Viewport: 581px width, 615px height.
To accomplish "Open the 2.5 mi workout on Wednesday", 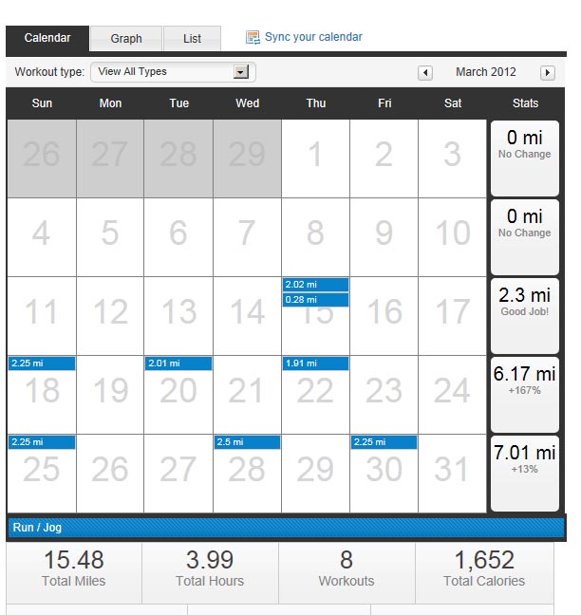I will click(247, 442).
